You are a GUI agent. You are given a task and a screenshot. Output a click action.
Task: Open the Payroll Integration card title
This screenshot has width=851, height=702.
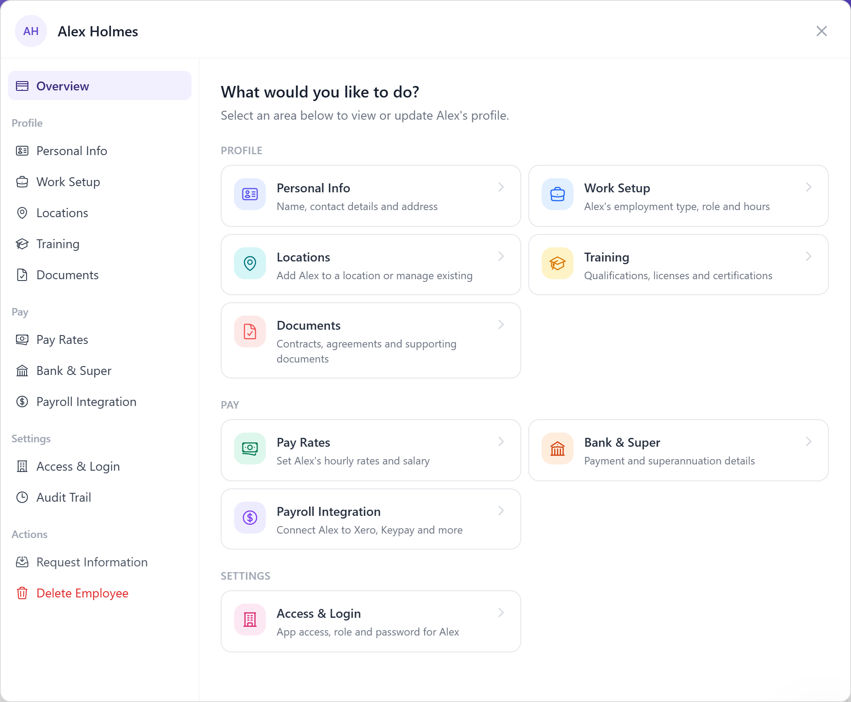click(328, 511)
